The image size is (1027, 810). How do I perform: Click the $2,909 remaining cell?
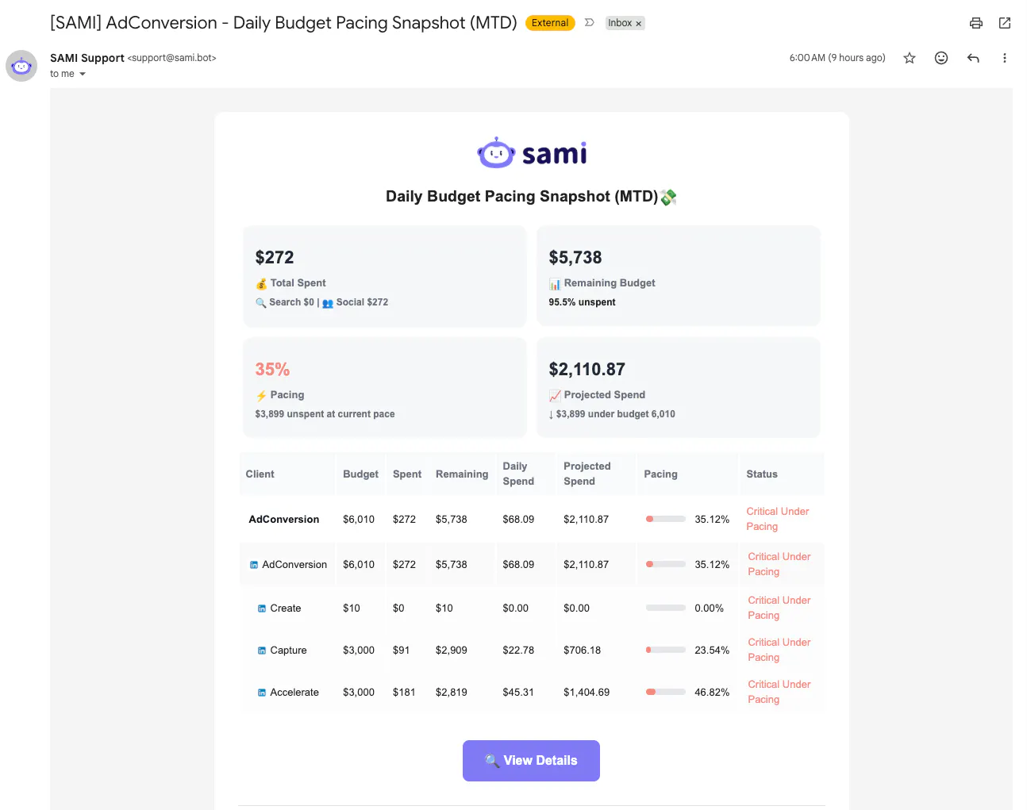[452, 651]
